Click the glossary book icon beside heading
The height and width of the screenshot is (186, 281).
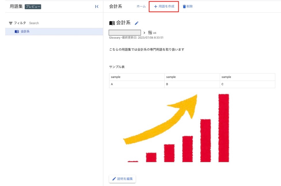pyautogui.click(x=112, y=23)
